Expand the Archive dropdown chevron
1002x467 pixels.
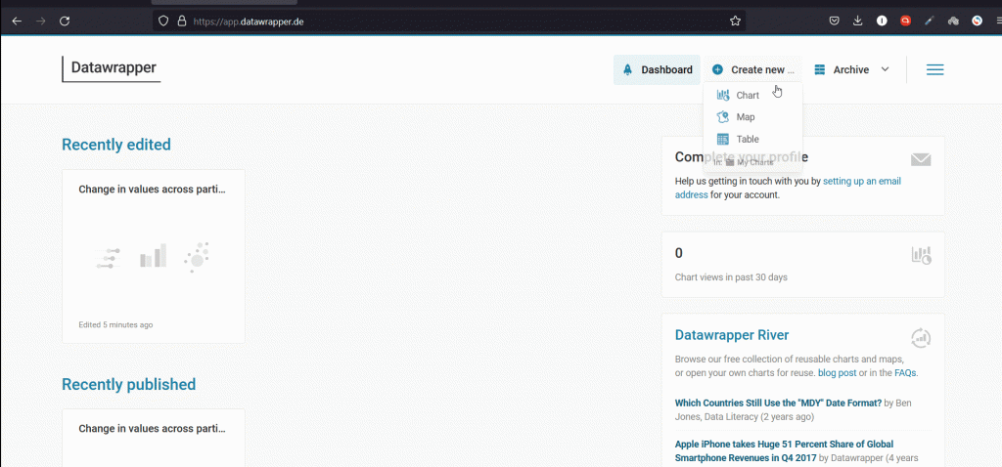point(885,69)
